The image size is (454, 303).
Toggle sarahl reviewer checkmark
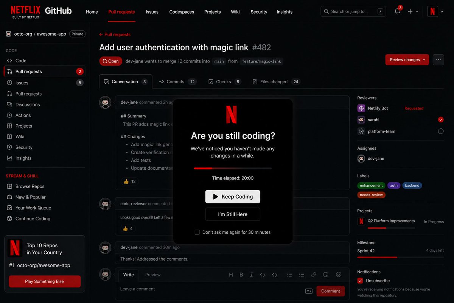[441, 120]
